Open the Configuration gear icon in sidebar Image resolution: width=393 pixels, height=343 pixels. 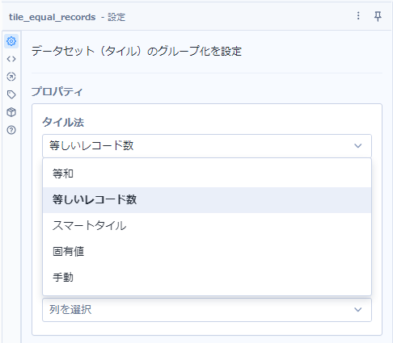[11, 41]
